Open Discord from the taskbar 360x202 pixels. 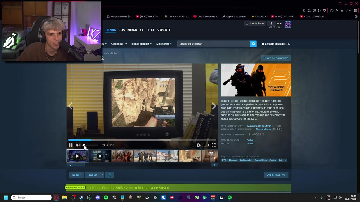click(x=98, y=198)
